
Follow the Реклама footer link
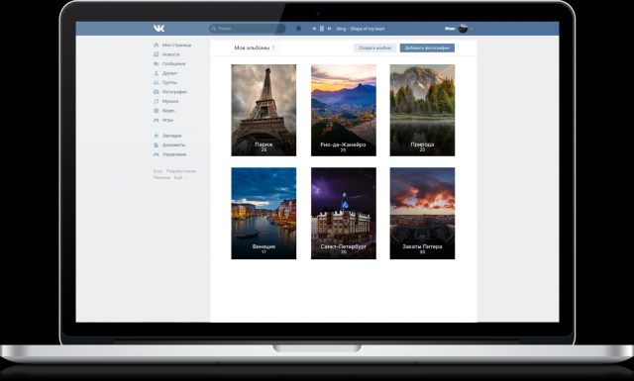click(x=161, y=178)
